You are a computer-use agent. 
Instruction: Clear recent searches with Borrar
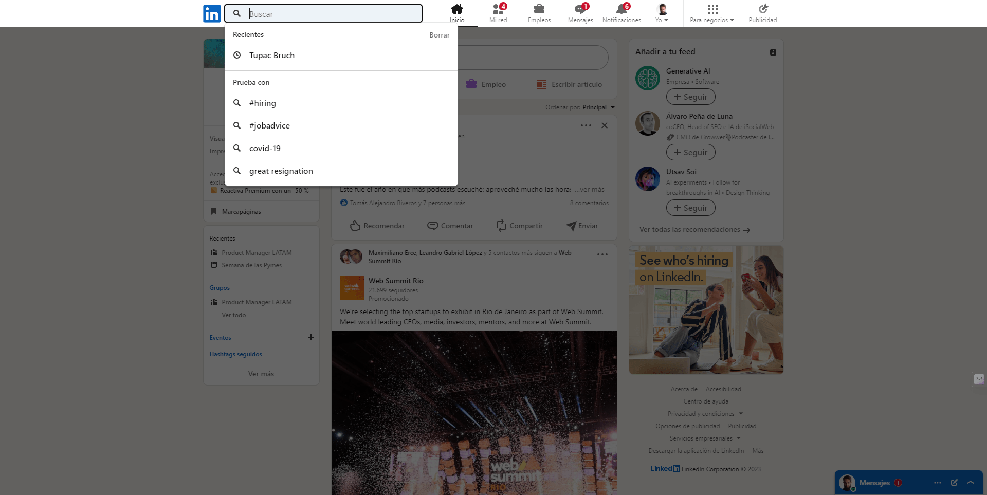(x=439, y=35)
